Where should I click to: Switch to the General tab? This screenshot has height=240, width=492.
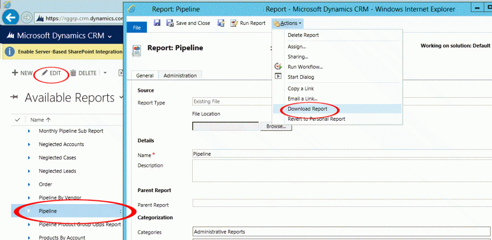[x=145, y=75]
